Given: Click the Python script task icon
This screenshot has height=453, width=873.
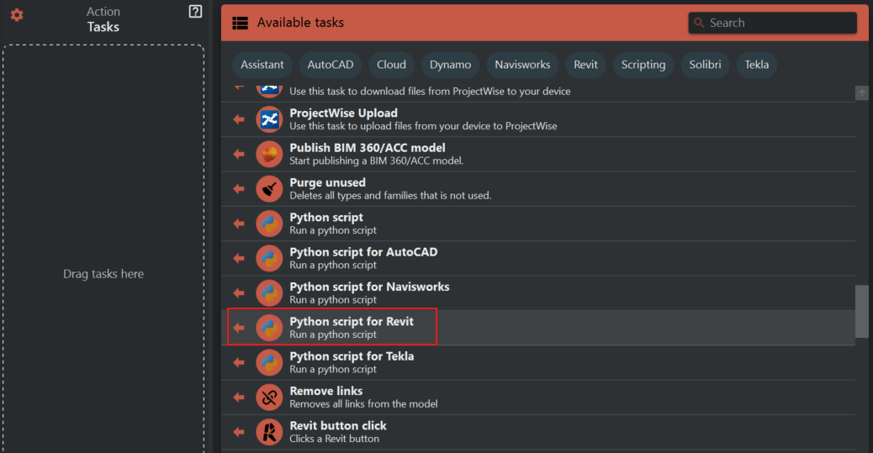Looking at the screenshot, I should tap(269, 224).
